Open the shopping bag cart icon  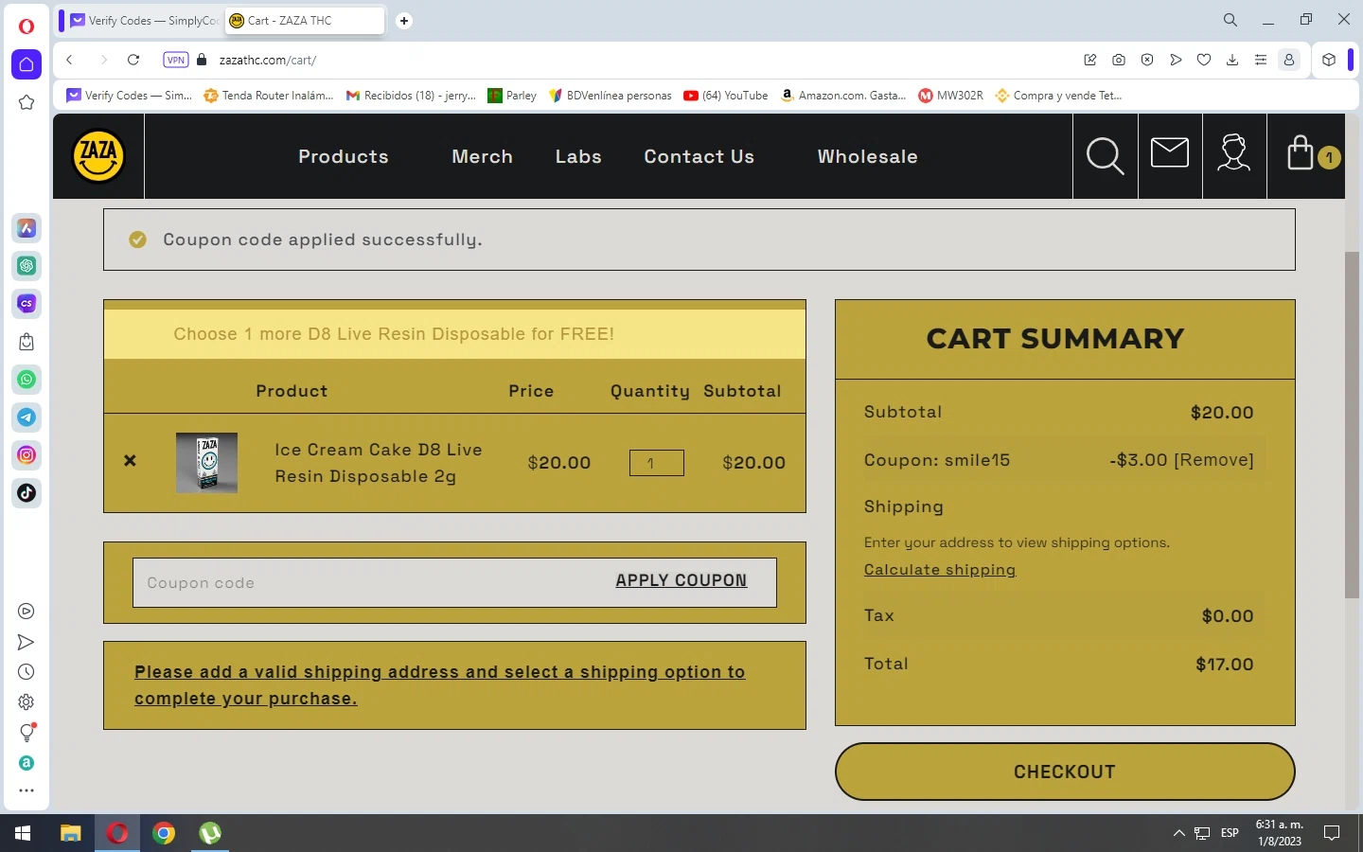(x=1301, y=152)
